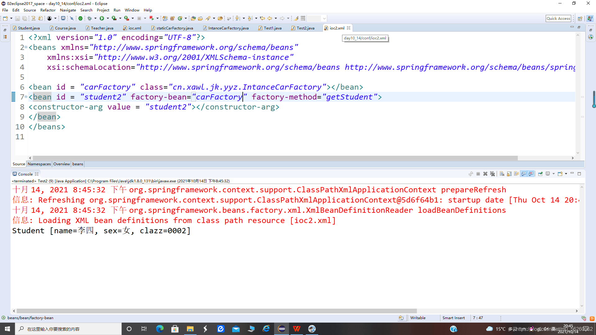Click the green Run button in toolbar
This screenshot has height=335, width=596.
(x=102, y=19)
